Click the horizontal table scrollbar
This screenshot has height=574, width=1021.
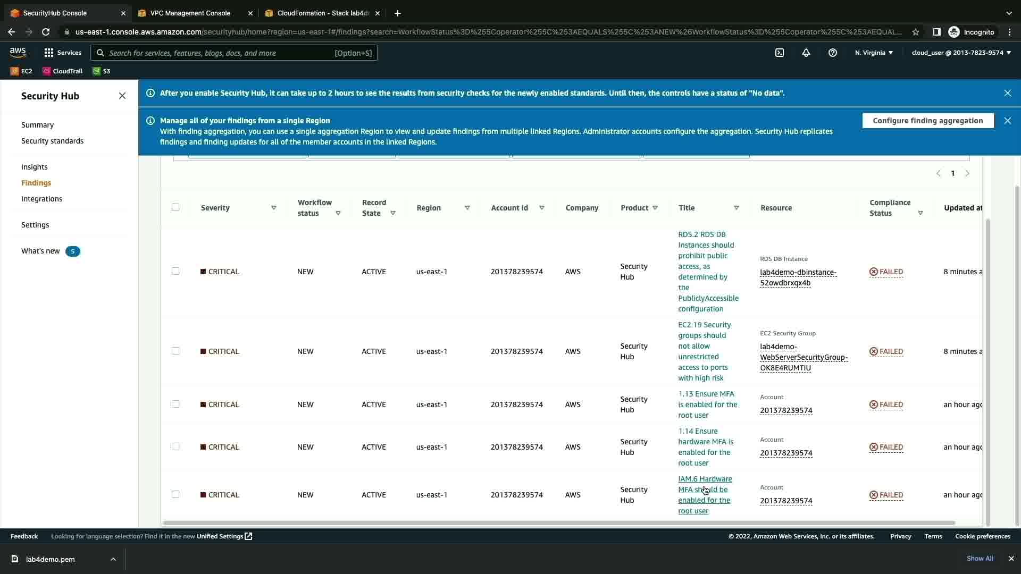tap(558, 523)
